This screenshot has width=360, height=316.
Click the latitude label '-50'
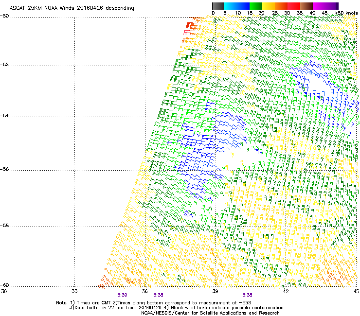pos(4,16)
